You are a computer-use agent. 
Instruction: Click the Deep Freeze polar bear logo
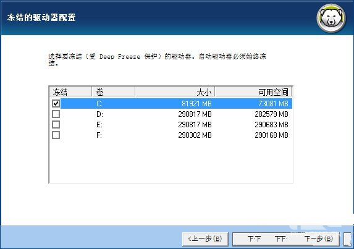pos(331,18)
